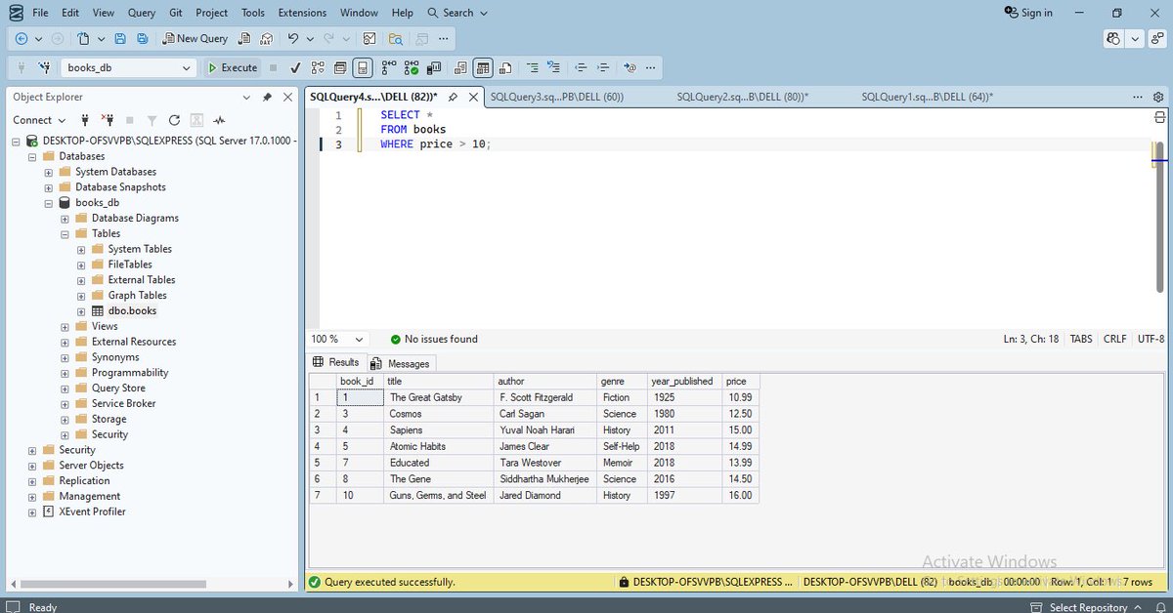Click the Decrease Indent icon
This screenshot has height=613, width=1173.
581,67
